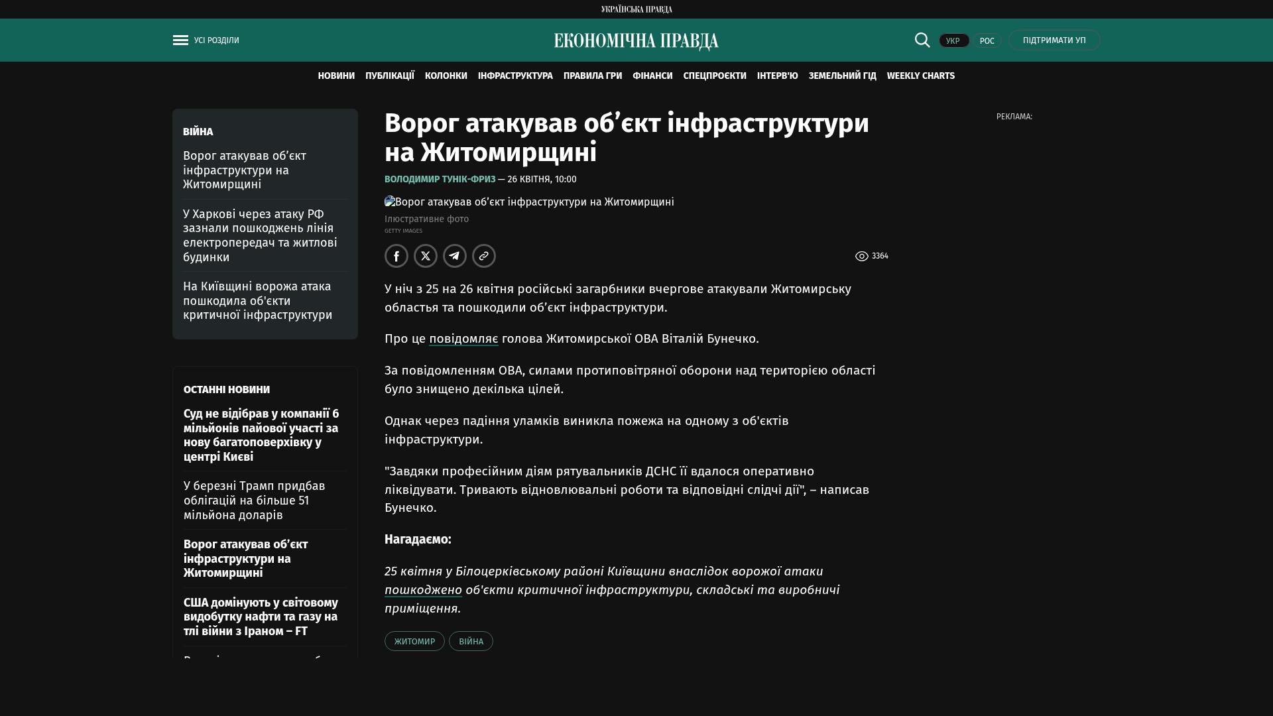
Task: Open the 'повідомляє' source link
Action: [463, 339]
